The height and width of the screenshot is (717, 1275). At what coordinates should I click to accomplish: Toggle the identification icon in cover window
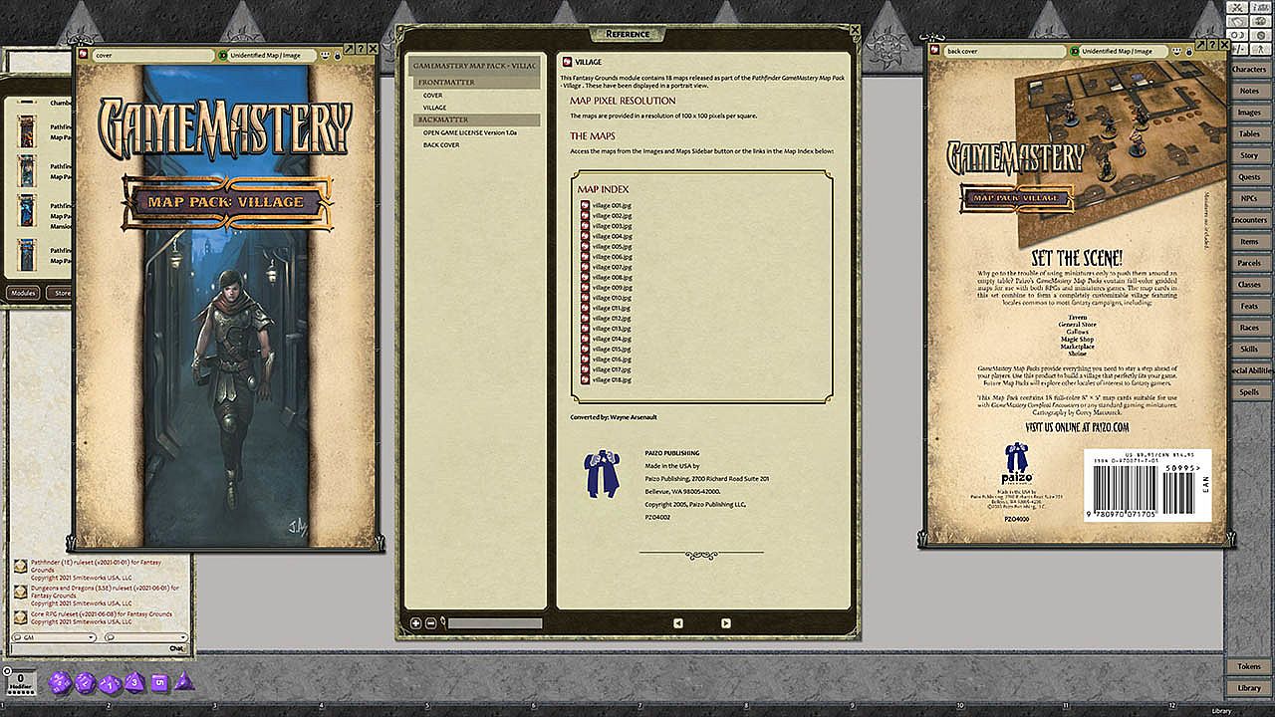pos(223,56)
